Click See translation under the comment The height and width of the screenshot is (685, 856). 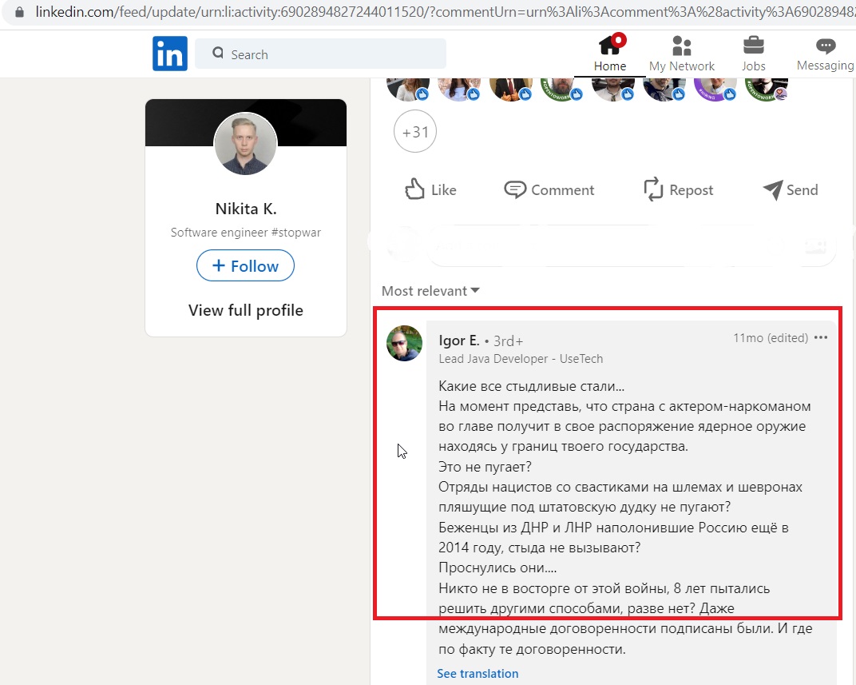tap(478, 674)
